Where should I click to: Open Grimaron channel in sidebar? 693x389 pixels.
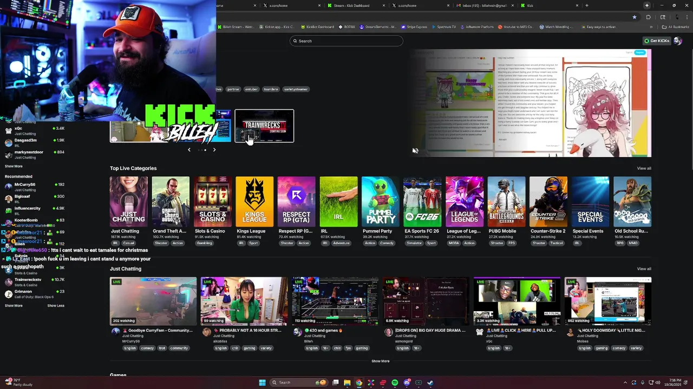pos(35,294)
